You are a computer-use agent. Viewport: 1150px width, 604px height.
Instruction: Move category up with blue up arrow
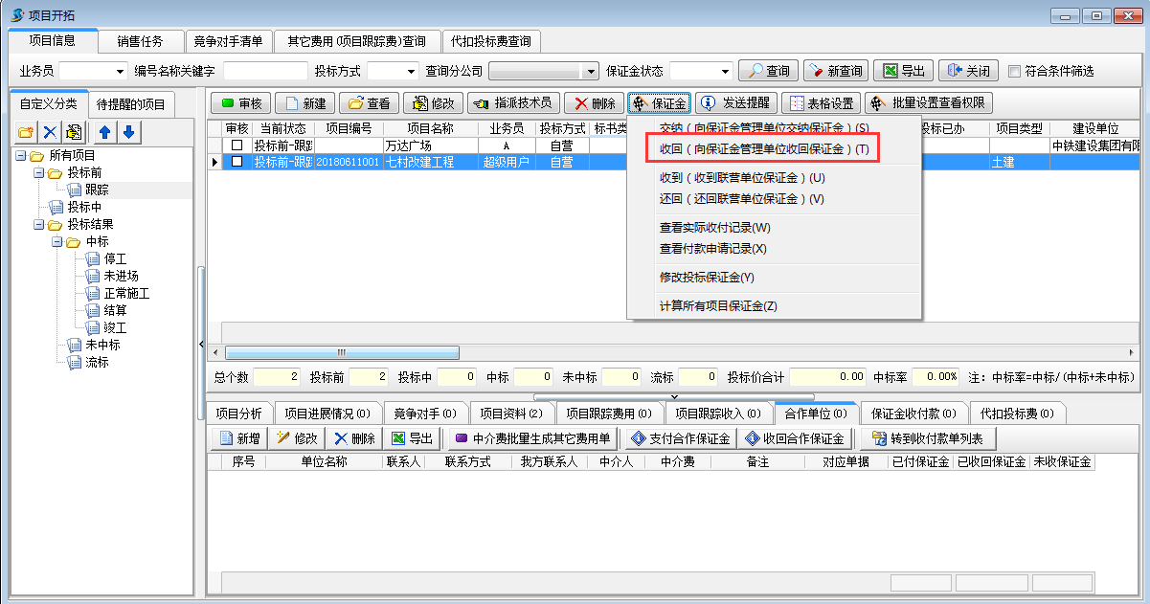(x=105, y=132)
